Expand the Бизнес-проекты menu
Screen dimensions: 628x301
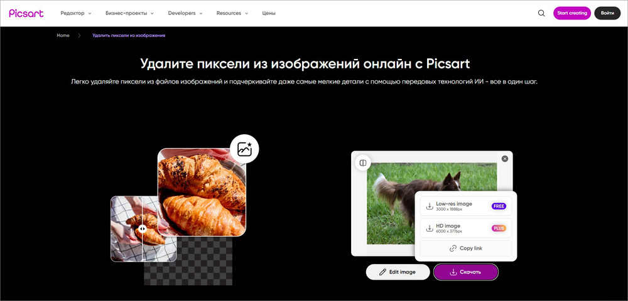click(130, 13)
